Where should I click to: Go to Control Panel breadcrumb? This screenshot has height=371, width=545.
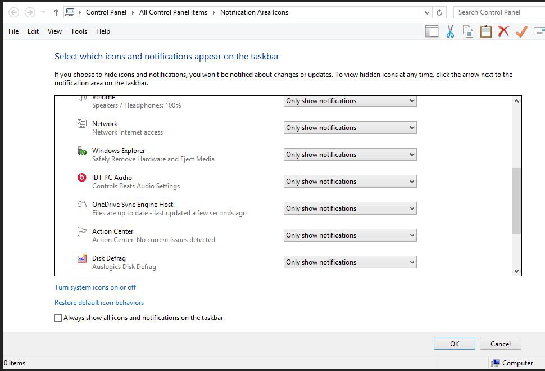[106, 12]
